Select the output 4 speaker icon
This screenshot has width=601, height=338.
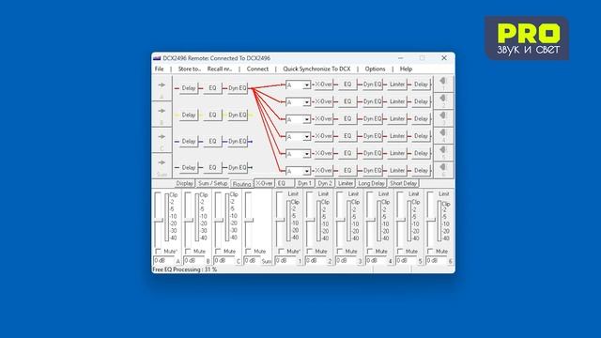coord(443,132)
